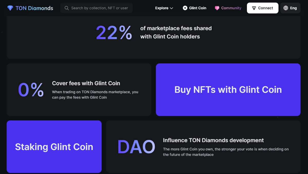The width and height of the screenshot is (308, 174).
Task: Open the Glint Coin page
Action: coord(198,8)
